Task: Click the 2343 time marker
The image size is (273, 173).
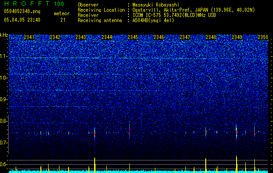Action: pyautogui.click(x=81, y=37)
